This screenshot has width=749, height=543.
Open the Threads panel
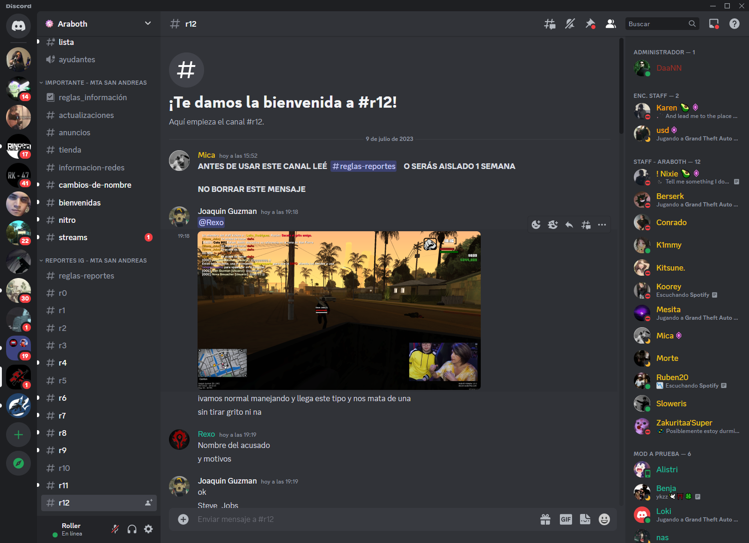[x=550, y=24]
